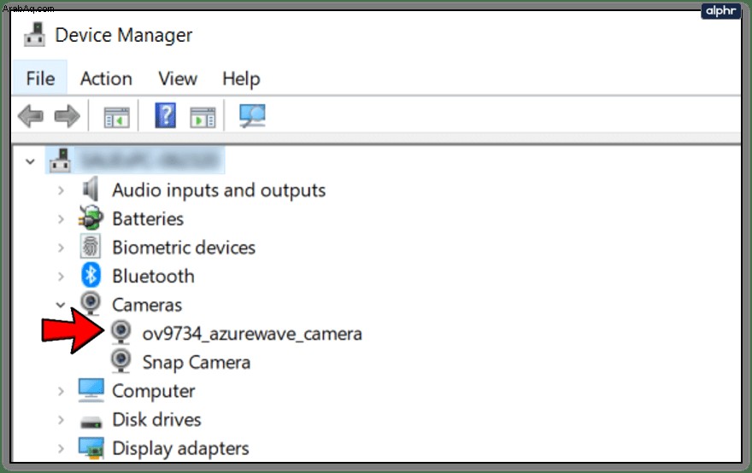Open the Help menu
Image resolution: width=752 pixels, height=473 pixels.
241,78
